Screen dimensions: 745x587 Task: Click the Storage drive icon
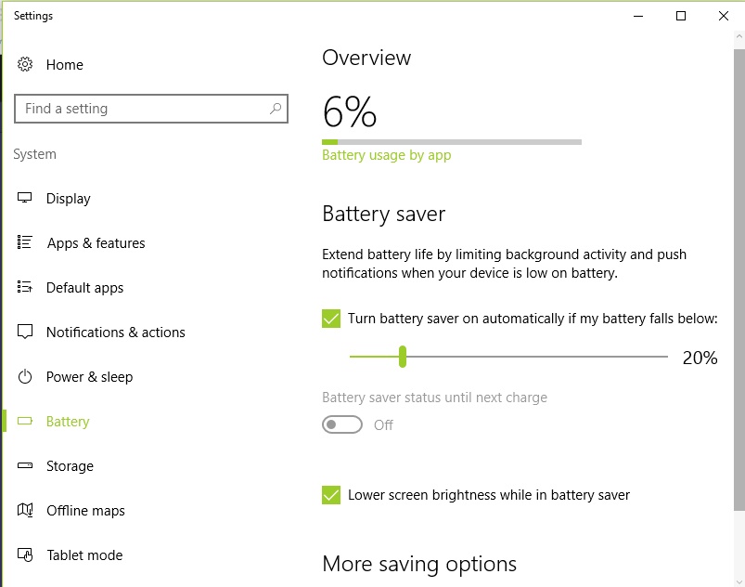(25, 466)
